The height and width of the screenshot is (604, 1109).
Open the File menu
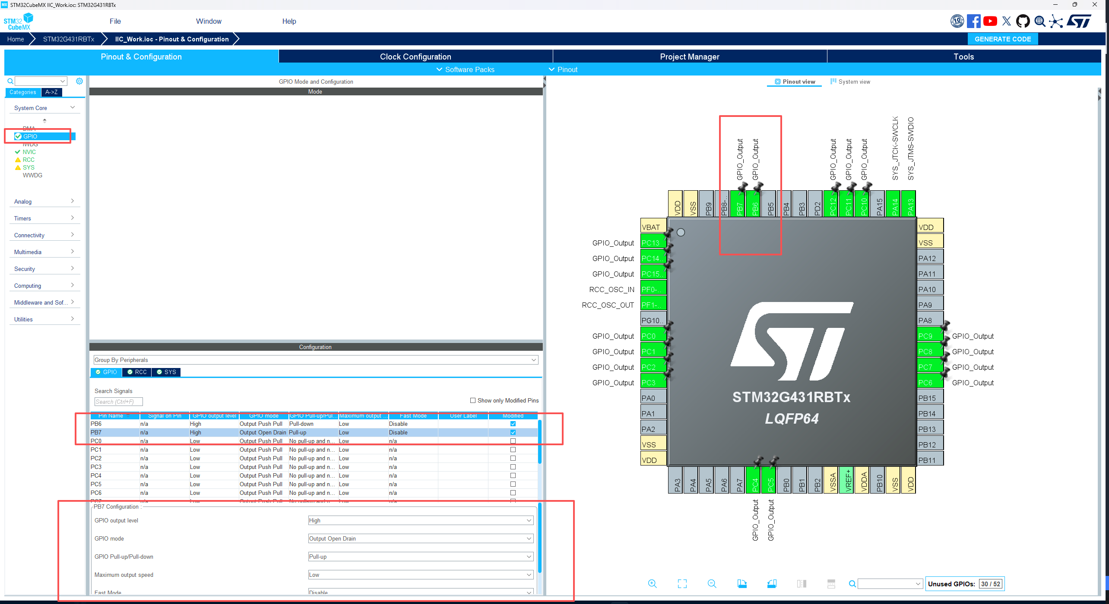(x=115, y=21)
